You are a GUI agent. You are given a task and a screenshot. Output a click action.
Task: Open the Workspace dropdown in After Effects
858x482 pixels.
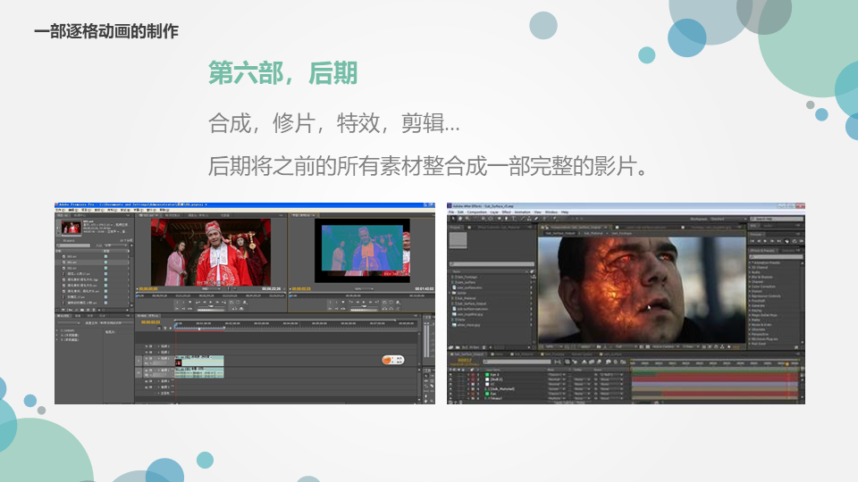pyautogui.click(x=728, y=219)
